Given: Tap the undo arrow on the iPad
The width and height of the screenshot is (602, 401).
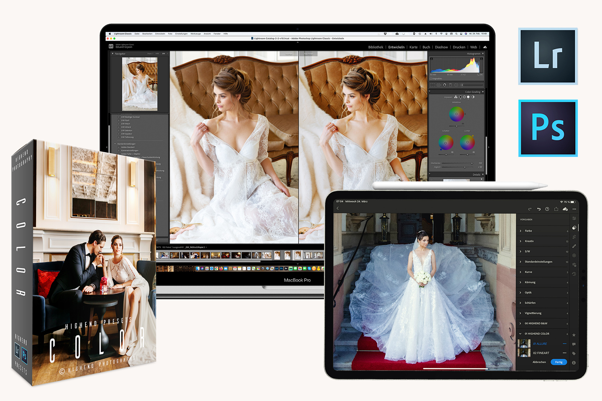Looking at the screenshot, I should 539,209.
